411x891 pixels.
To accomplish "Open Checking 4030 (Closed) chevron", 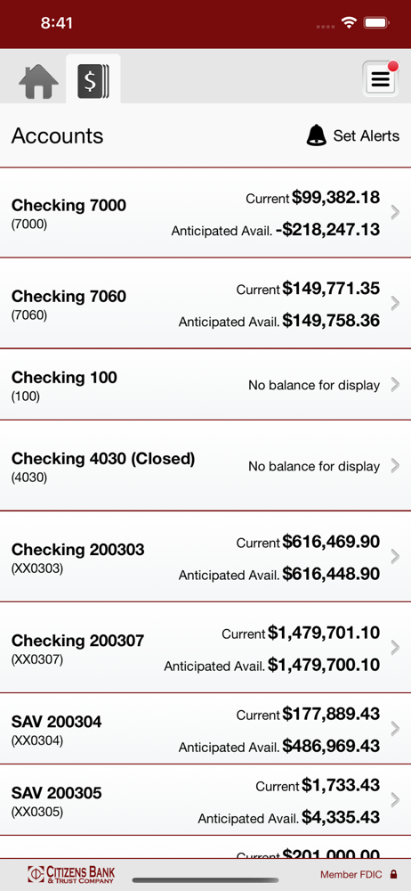I will tap(396, 466).
